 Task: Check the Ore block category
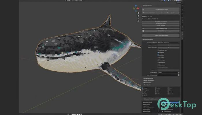[168, 90]
